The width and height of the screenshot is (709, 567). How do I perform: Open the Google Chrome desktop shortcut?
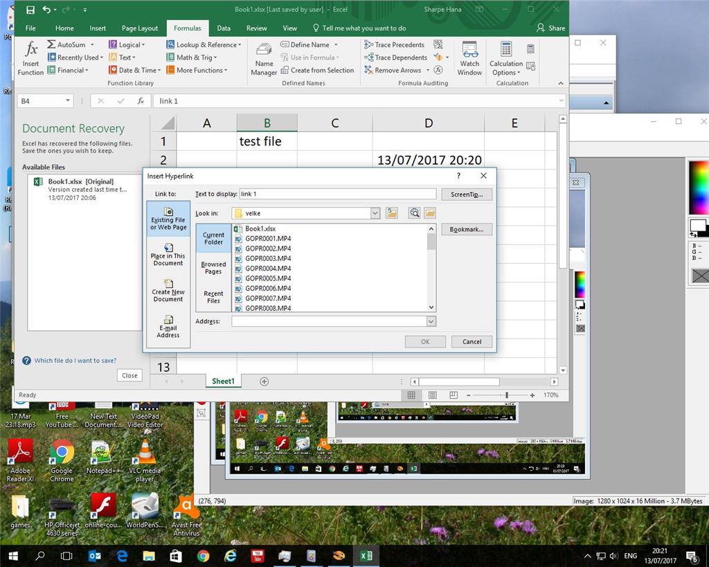pos(62,462)
